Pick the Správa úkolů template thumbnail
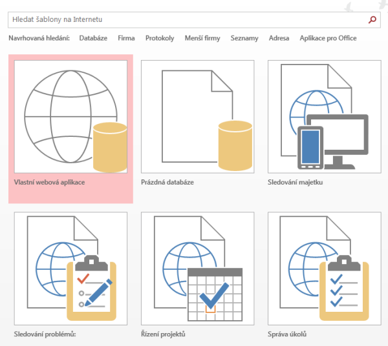388x346 pixels. pyautogui.click(x=325, y=269)
